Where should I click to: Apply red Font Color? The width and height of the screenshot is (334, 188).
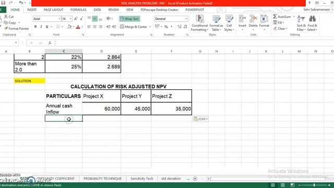[78, 27]
